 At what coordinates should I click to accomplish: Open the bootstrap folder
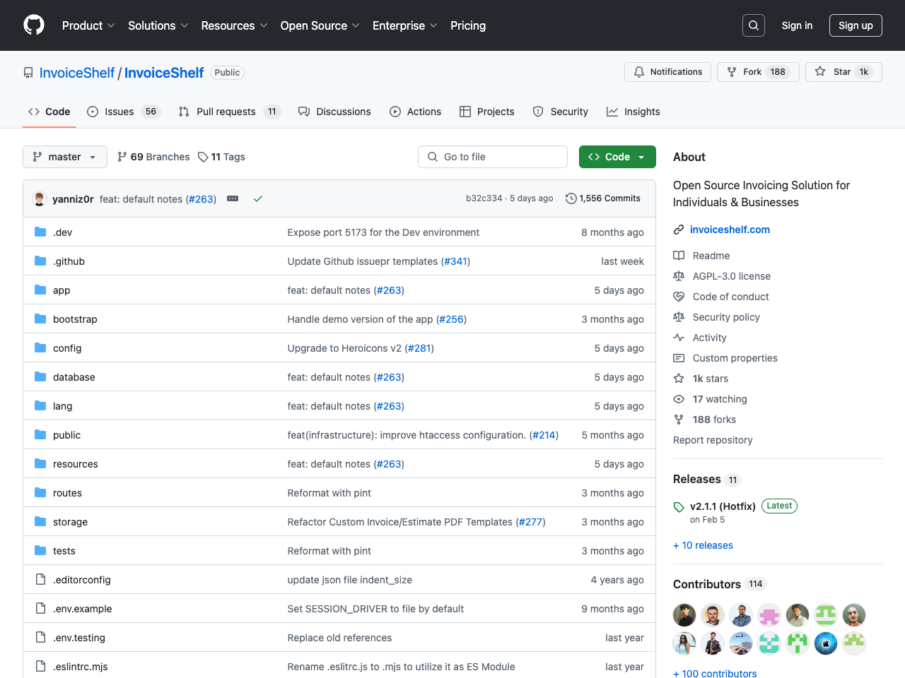(x=75, y=319)
